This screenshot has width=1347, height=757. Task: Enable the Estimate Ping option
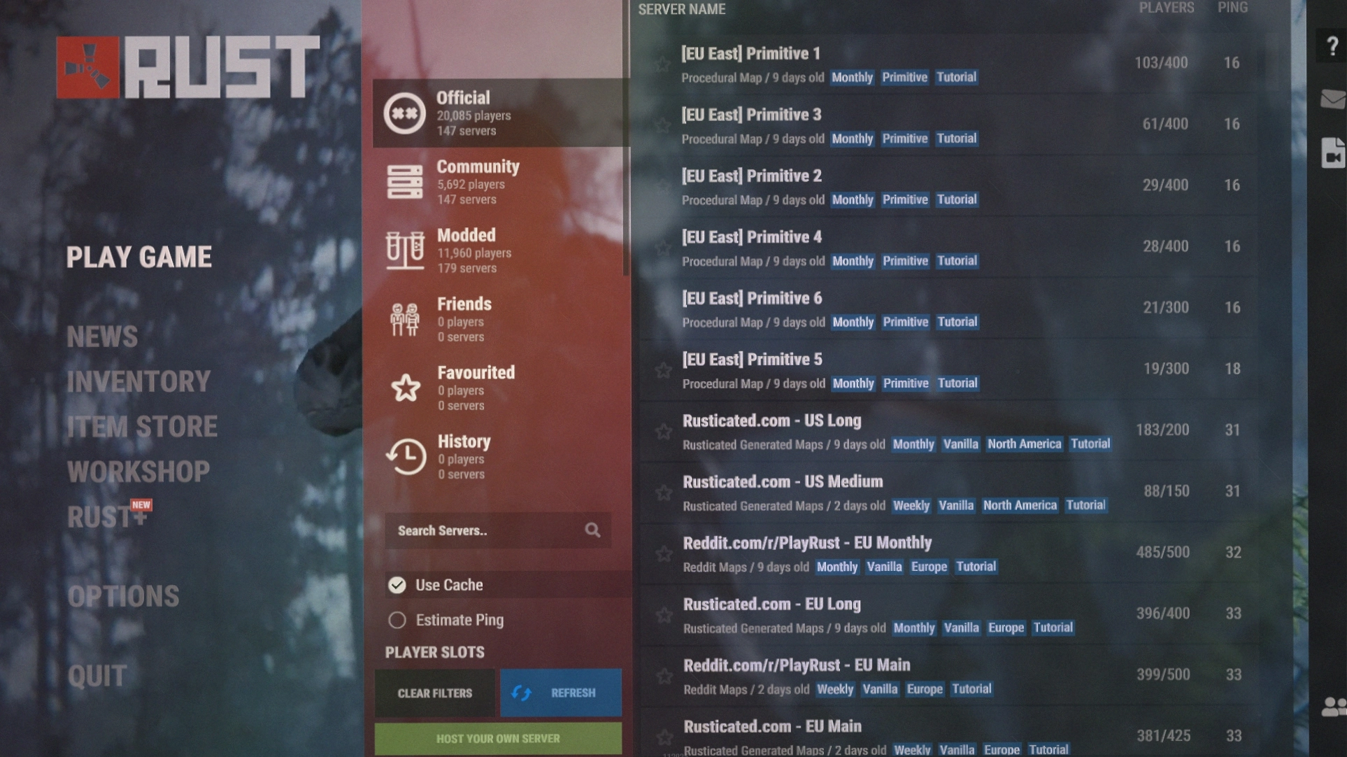pyautogui.click(x=397, y=620)
